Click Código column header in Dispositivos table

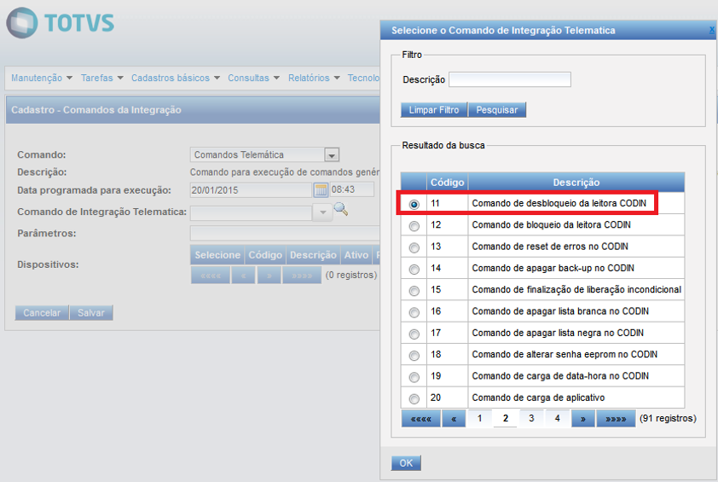[x=265, y=255]
